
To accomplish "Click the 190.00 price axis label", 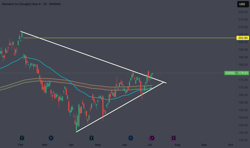I will click(243, 57).
